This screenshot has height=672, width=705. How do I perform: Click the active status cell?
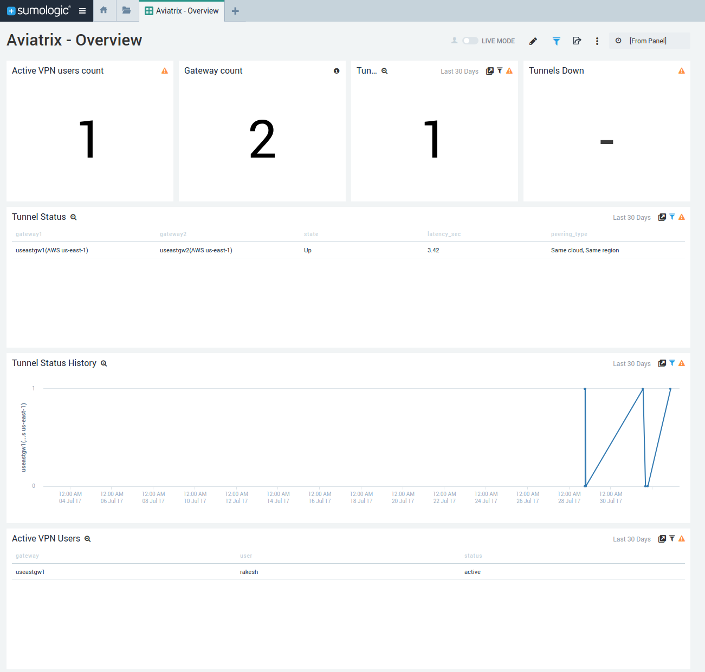point(473,572)
